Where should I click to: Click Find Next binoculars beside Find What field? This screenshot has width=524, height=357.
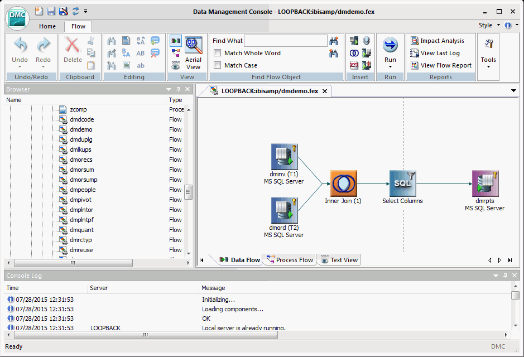click(334, 41)
